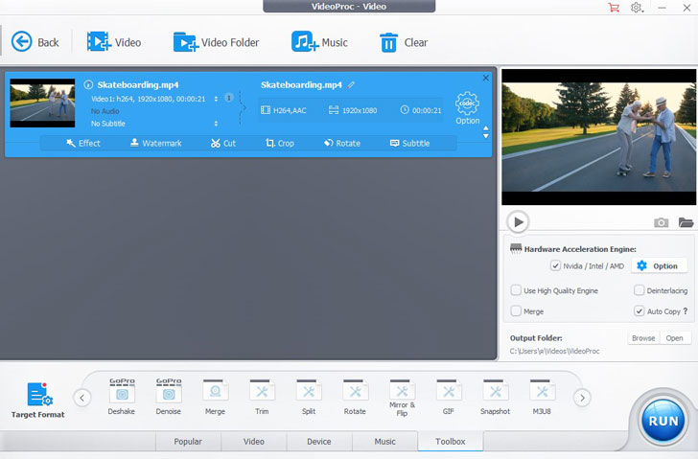Select the GIF toolbox item
Image resolution: width=698 pixels, height=459 pixels.
tap(449, 397)
